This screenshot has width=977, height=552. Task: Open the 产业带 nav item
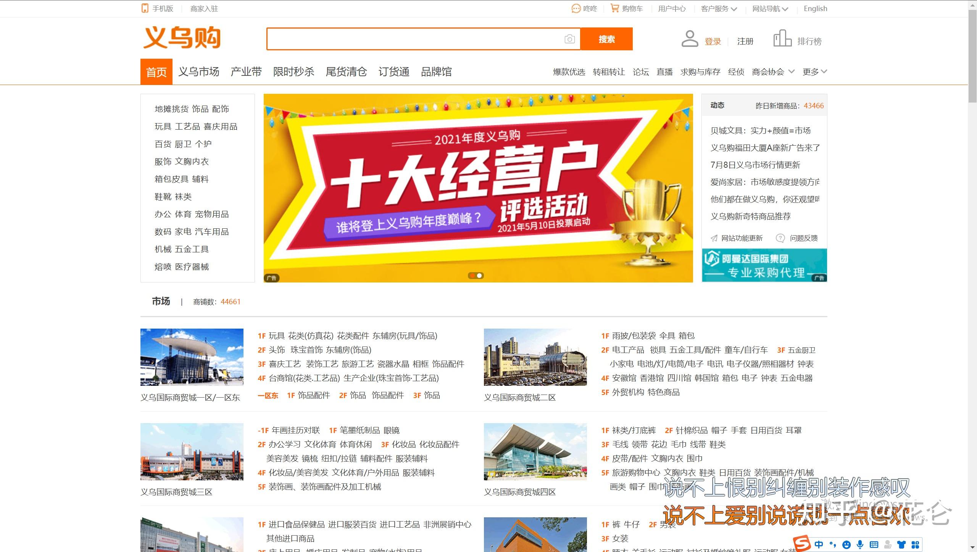click(246, 72)
